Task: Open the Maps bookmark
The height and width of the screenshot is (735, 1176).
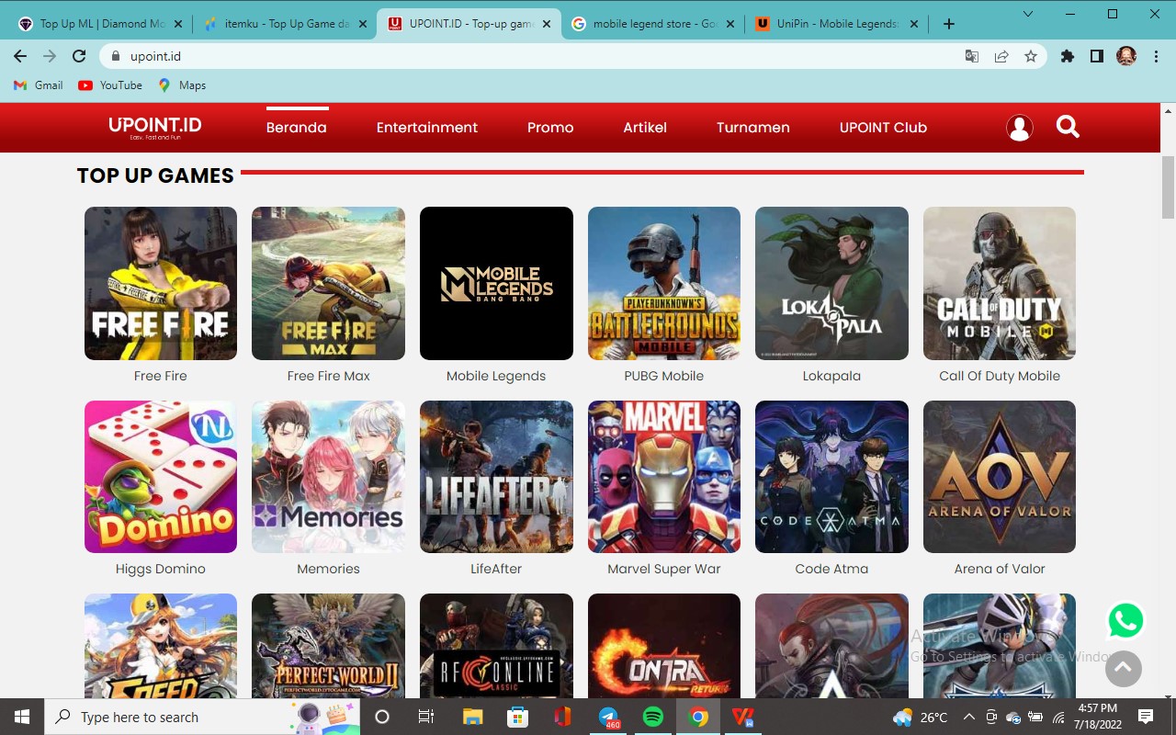Action: point(182,85)
